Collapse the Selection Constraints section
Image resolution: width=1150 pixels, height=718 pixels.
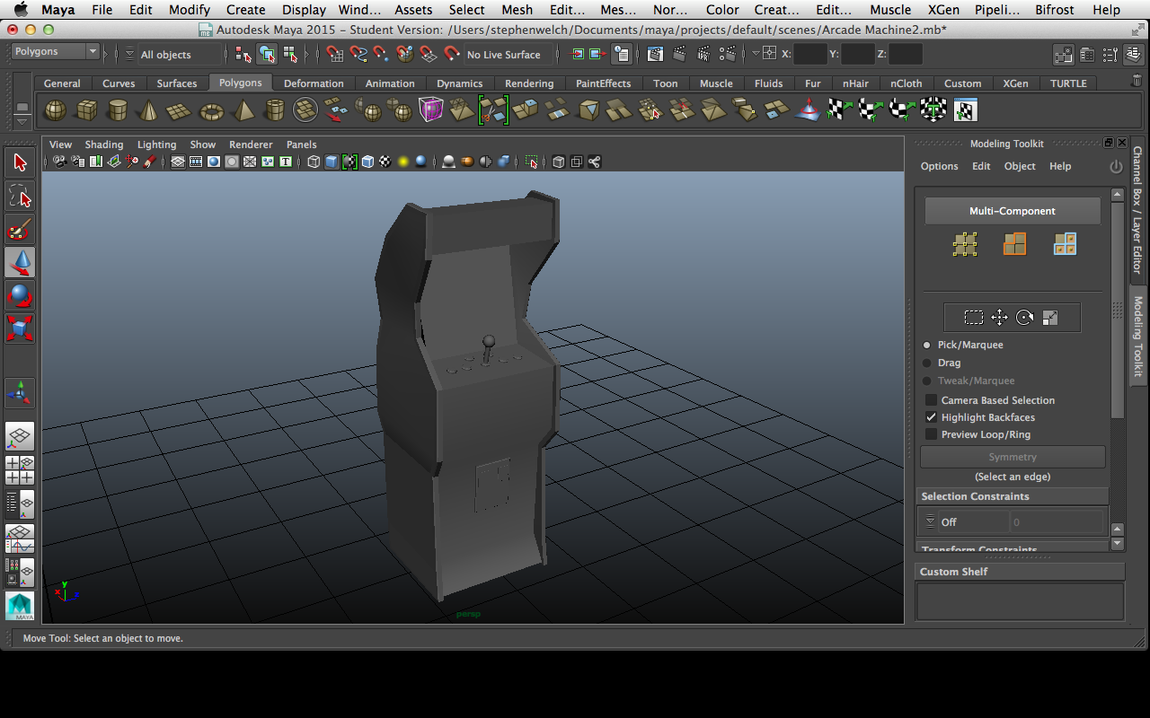[x=975, y=496]
